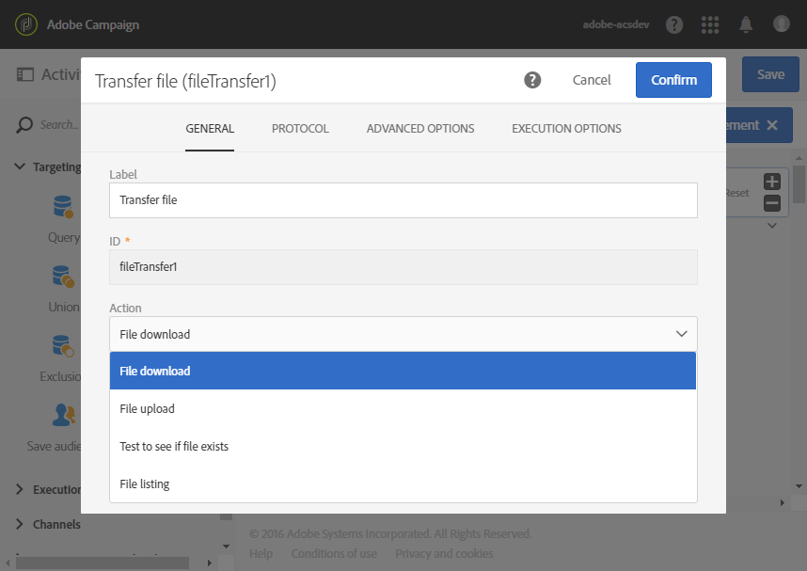Click the Transfer file dialog help icon
The image size is (807, 571).
coord(532,80)
